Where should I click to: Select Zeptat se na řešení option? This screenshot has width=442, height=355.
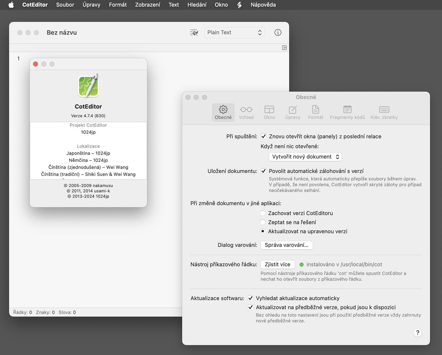click(263, 222)
